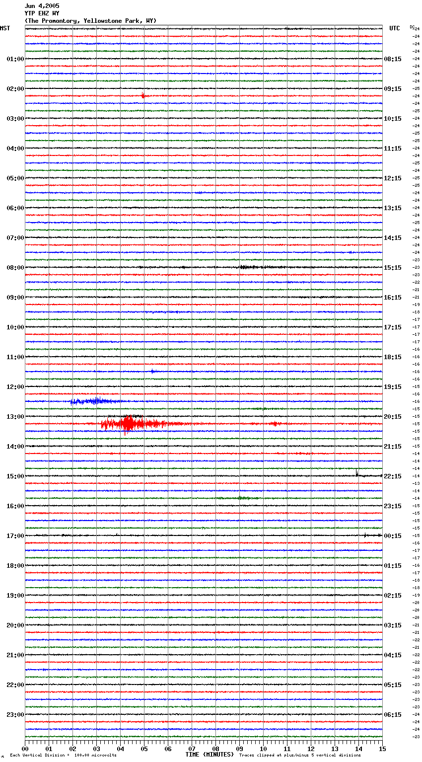Screen dimensions: 422x762
Task: Click the Promontory, Yellowstone Park location text
Action: pyautogui.click(x=90, y=21)
